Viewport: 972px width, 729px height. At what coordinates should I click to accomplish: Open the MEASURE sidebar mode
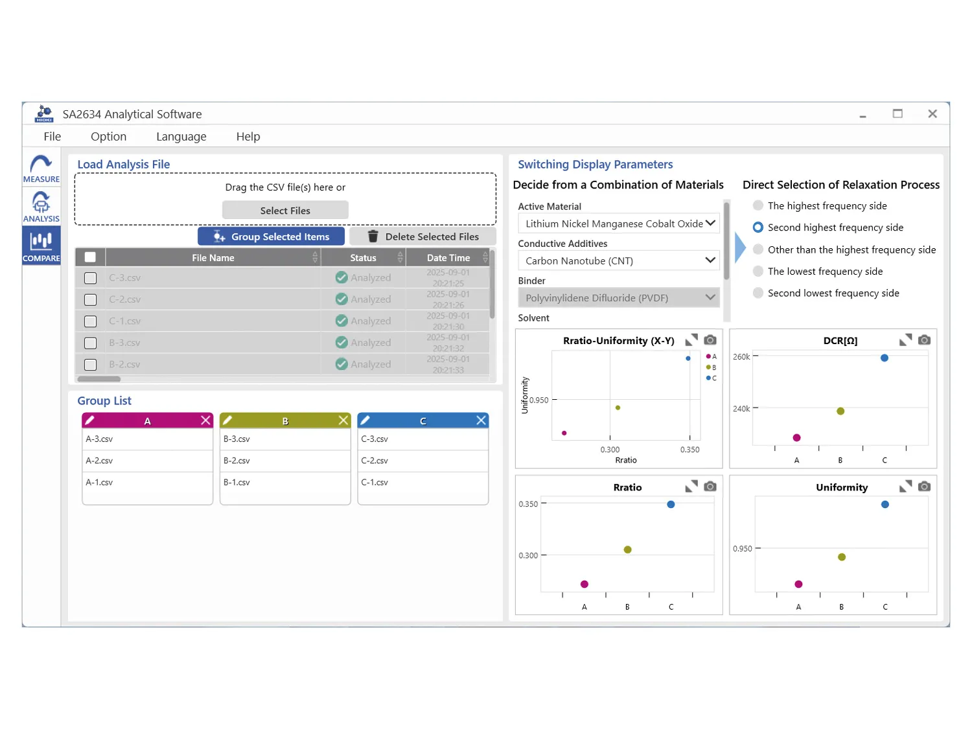(x=41, y=168)
